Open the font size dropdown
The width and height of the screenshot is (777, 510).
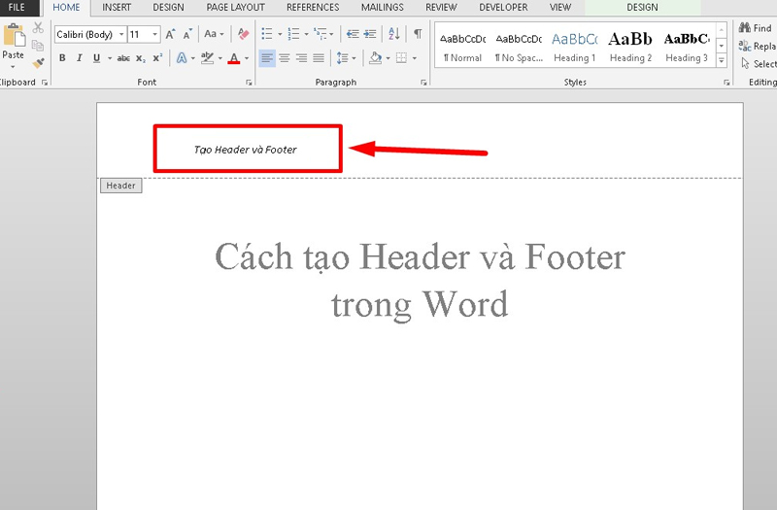pyautogui.click(x=155, y=34)
